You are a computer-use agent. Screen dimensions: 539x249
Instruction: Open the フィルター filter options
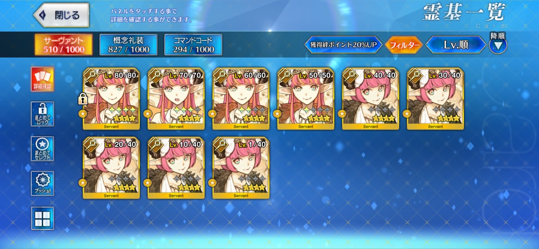pyautogui.click(x=404, y=45)
